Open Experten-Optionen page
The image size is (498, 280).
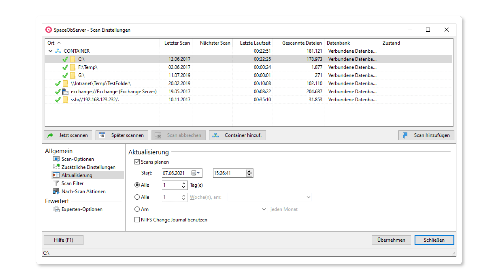coord(82,209)
